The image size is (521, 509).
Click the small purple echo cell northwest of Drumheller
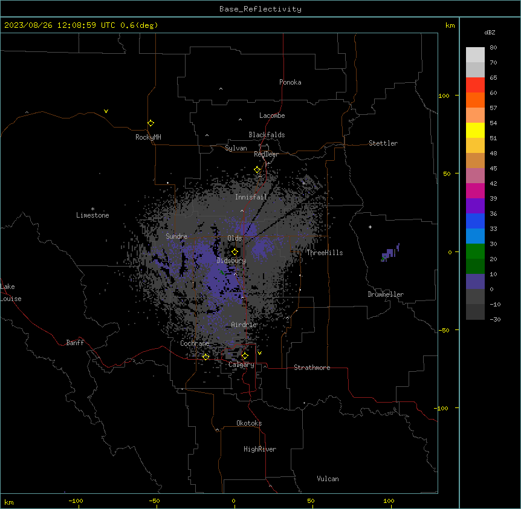click(390, 253)
